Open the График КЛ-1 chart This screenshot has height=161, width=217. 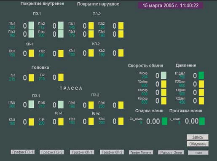pos(82,152)
